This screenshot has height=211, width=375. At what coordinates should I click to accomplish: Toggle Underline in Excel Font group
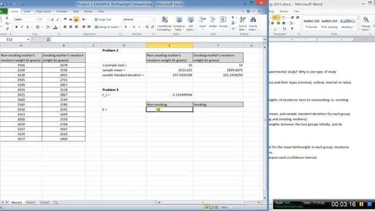click(28, 27)
